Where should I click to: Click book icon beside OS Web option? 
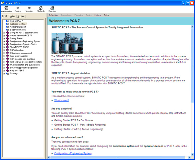8,50
